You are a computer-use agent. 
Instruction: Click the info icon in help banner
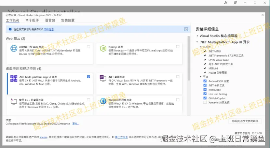tap(10, 29)
